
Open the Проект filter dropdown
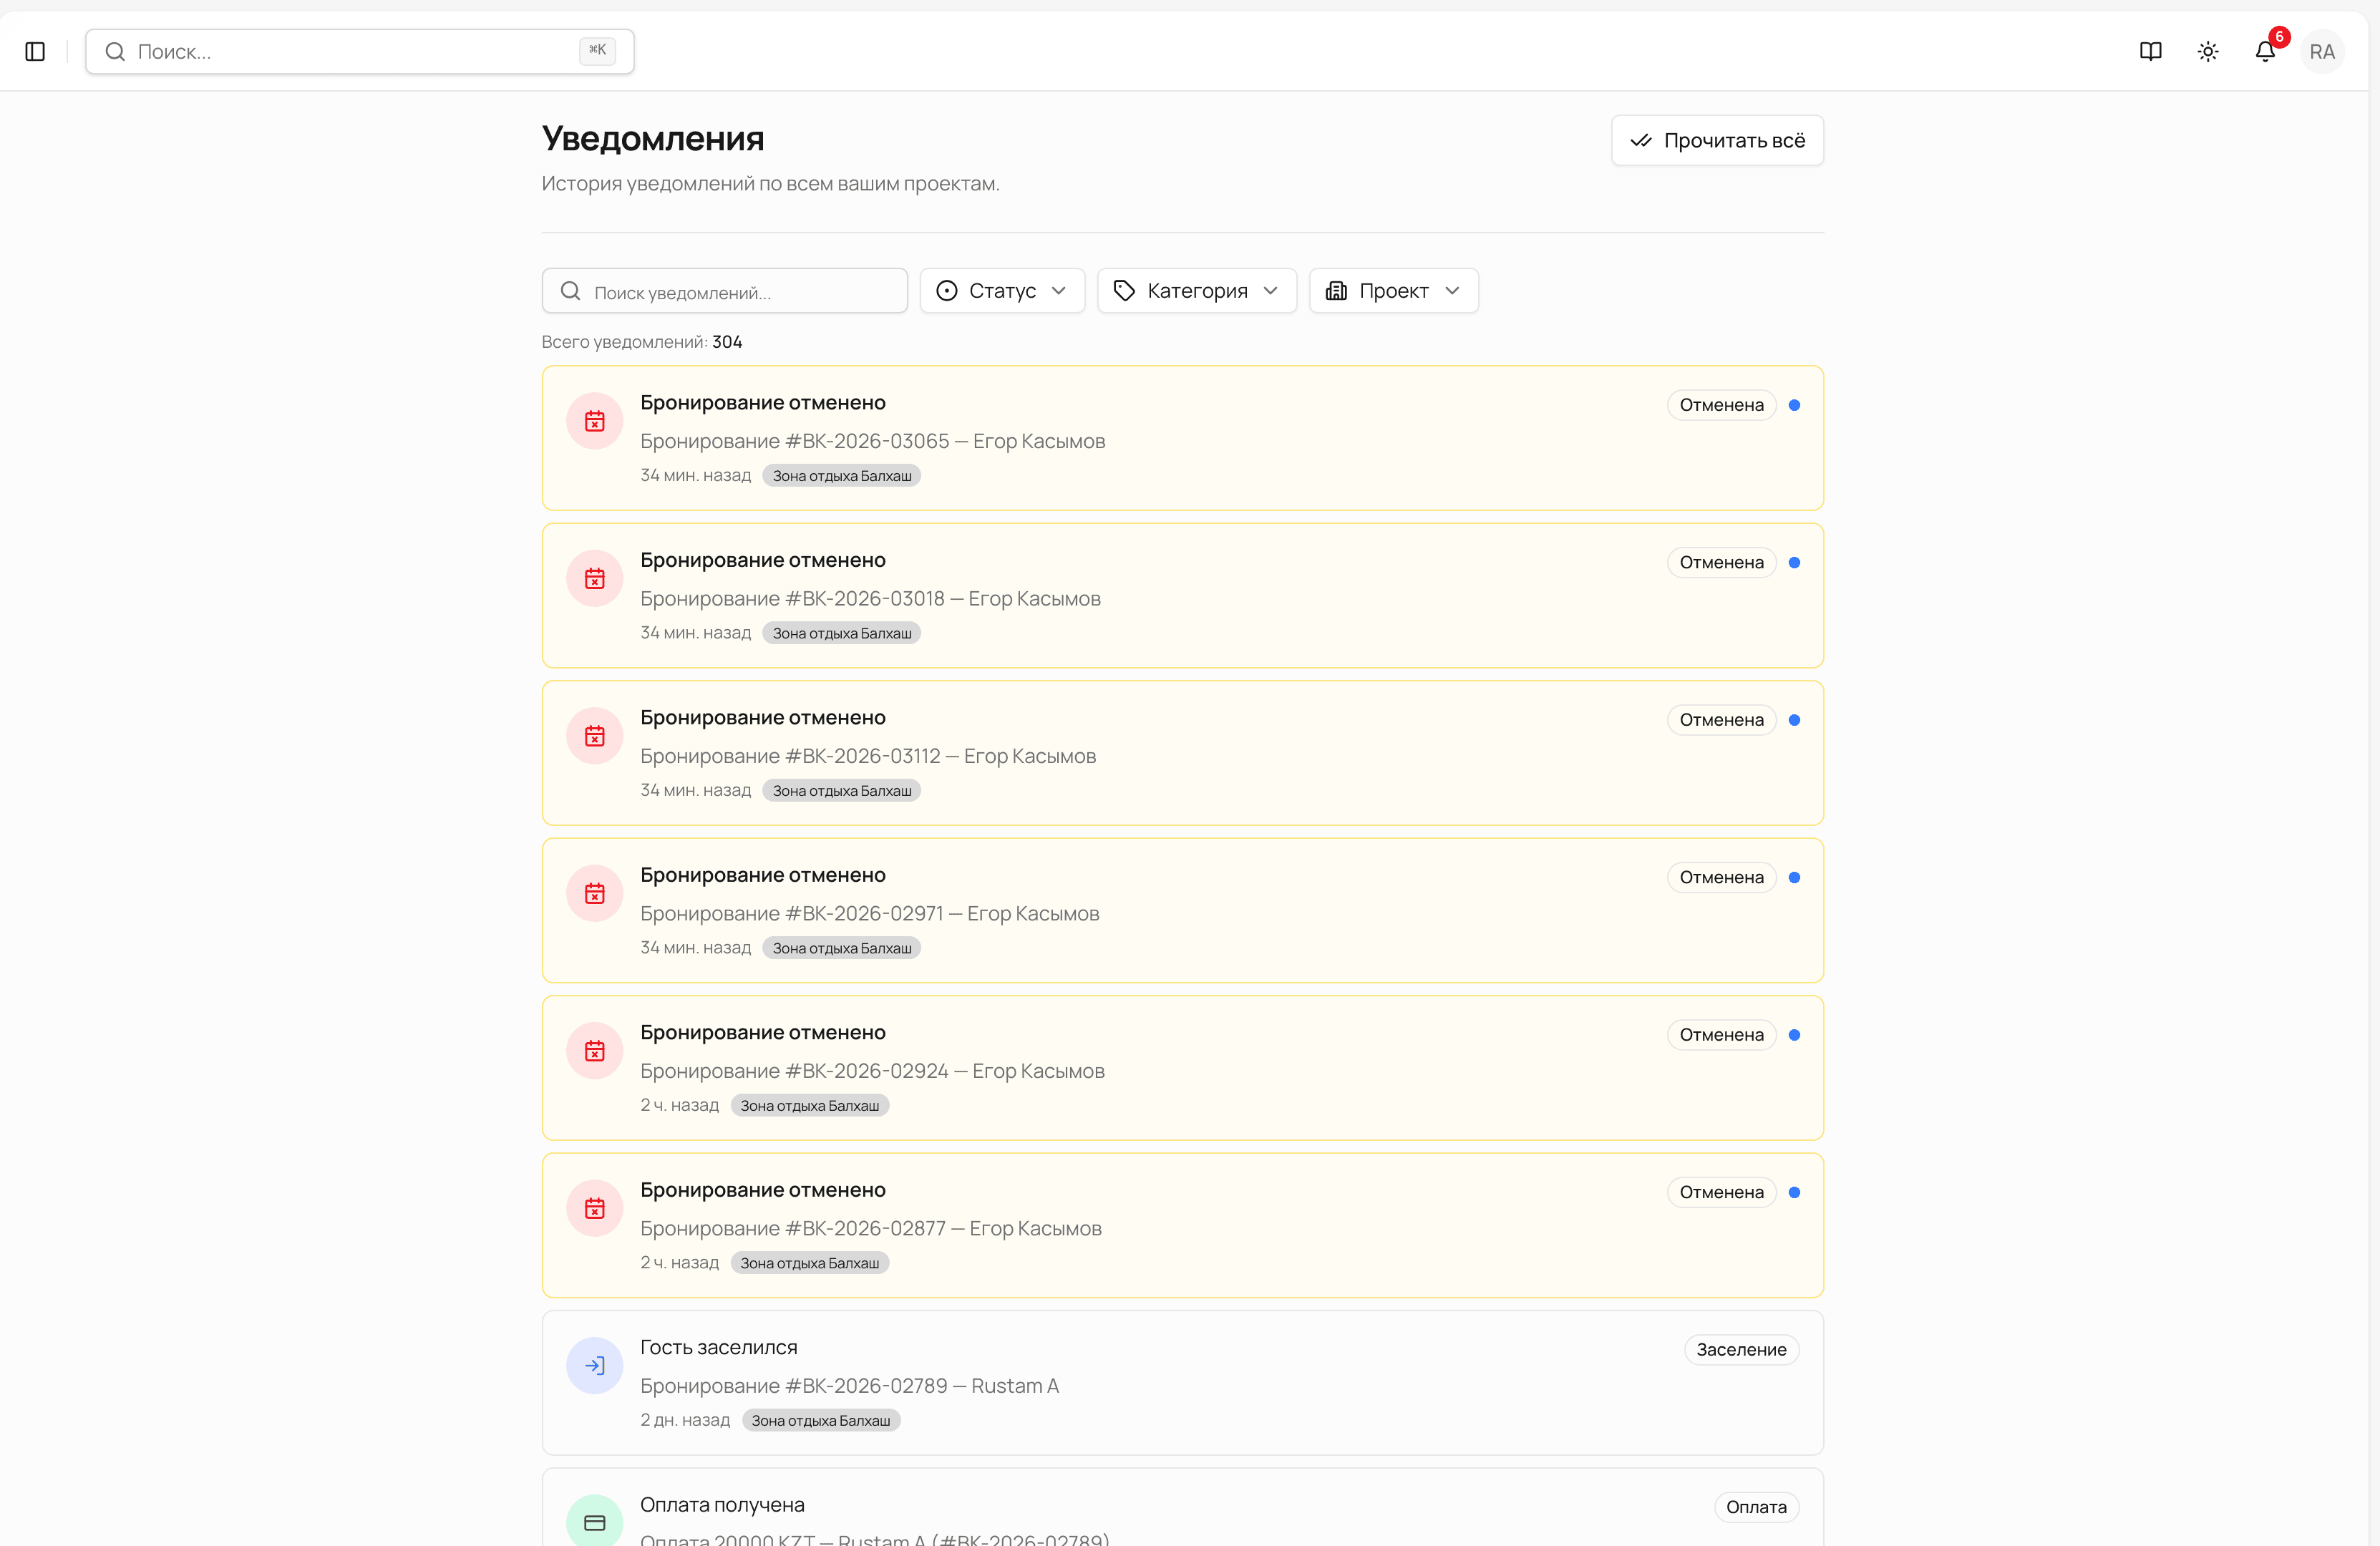(1394, 291)
